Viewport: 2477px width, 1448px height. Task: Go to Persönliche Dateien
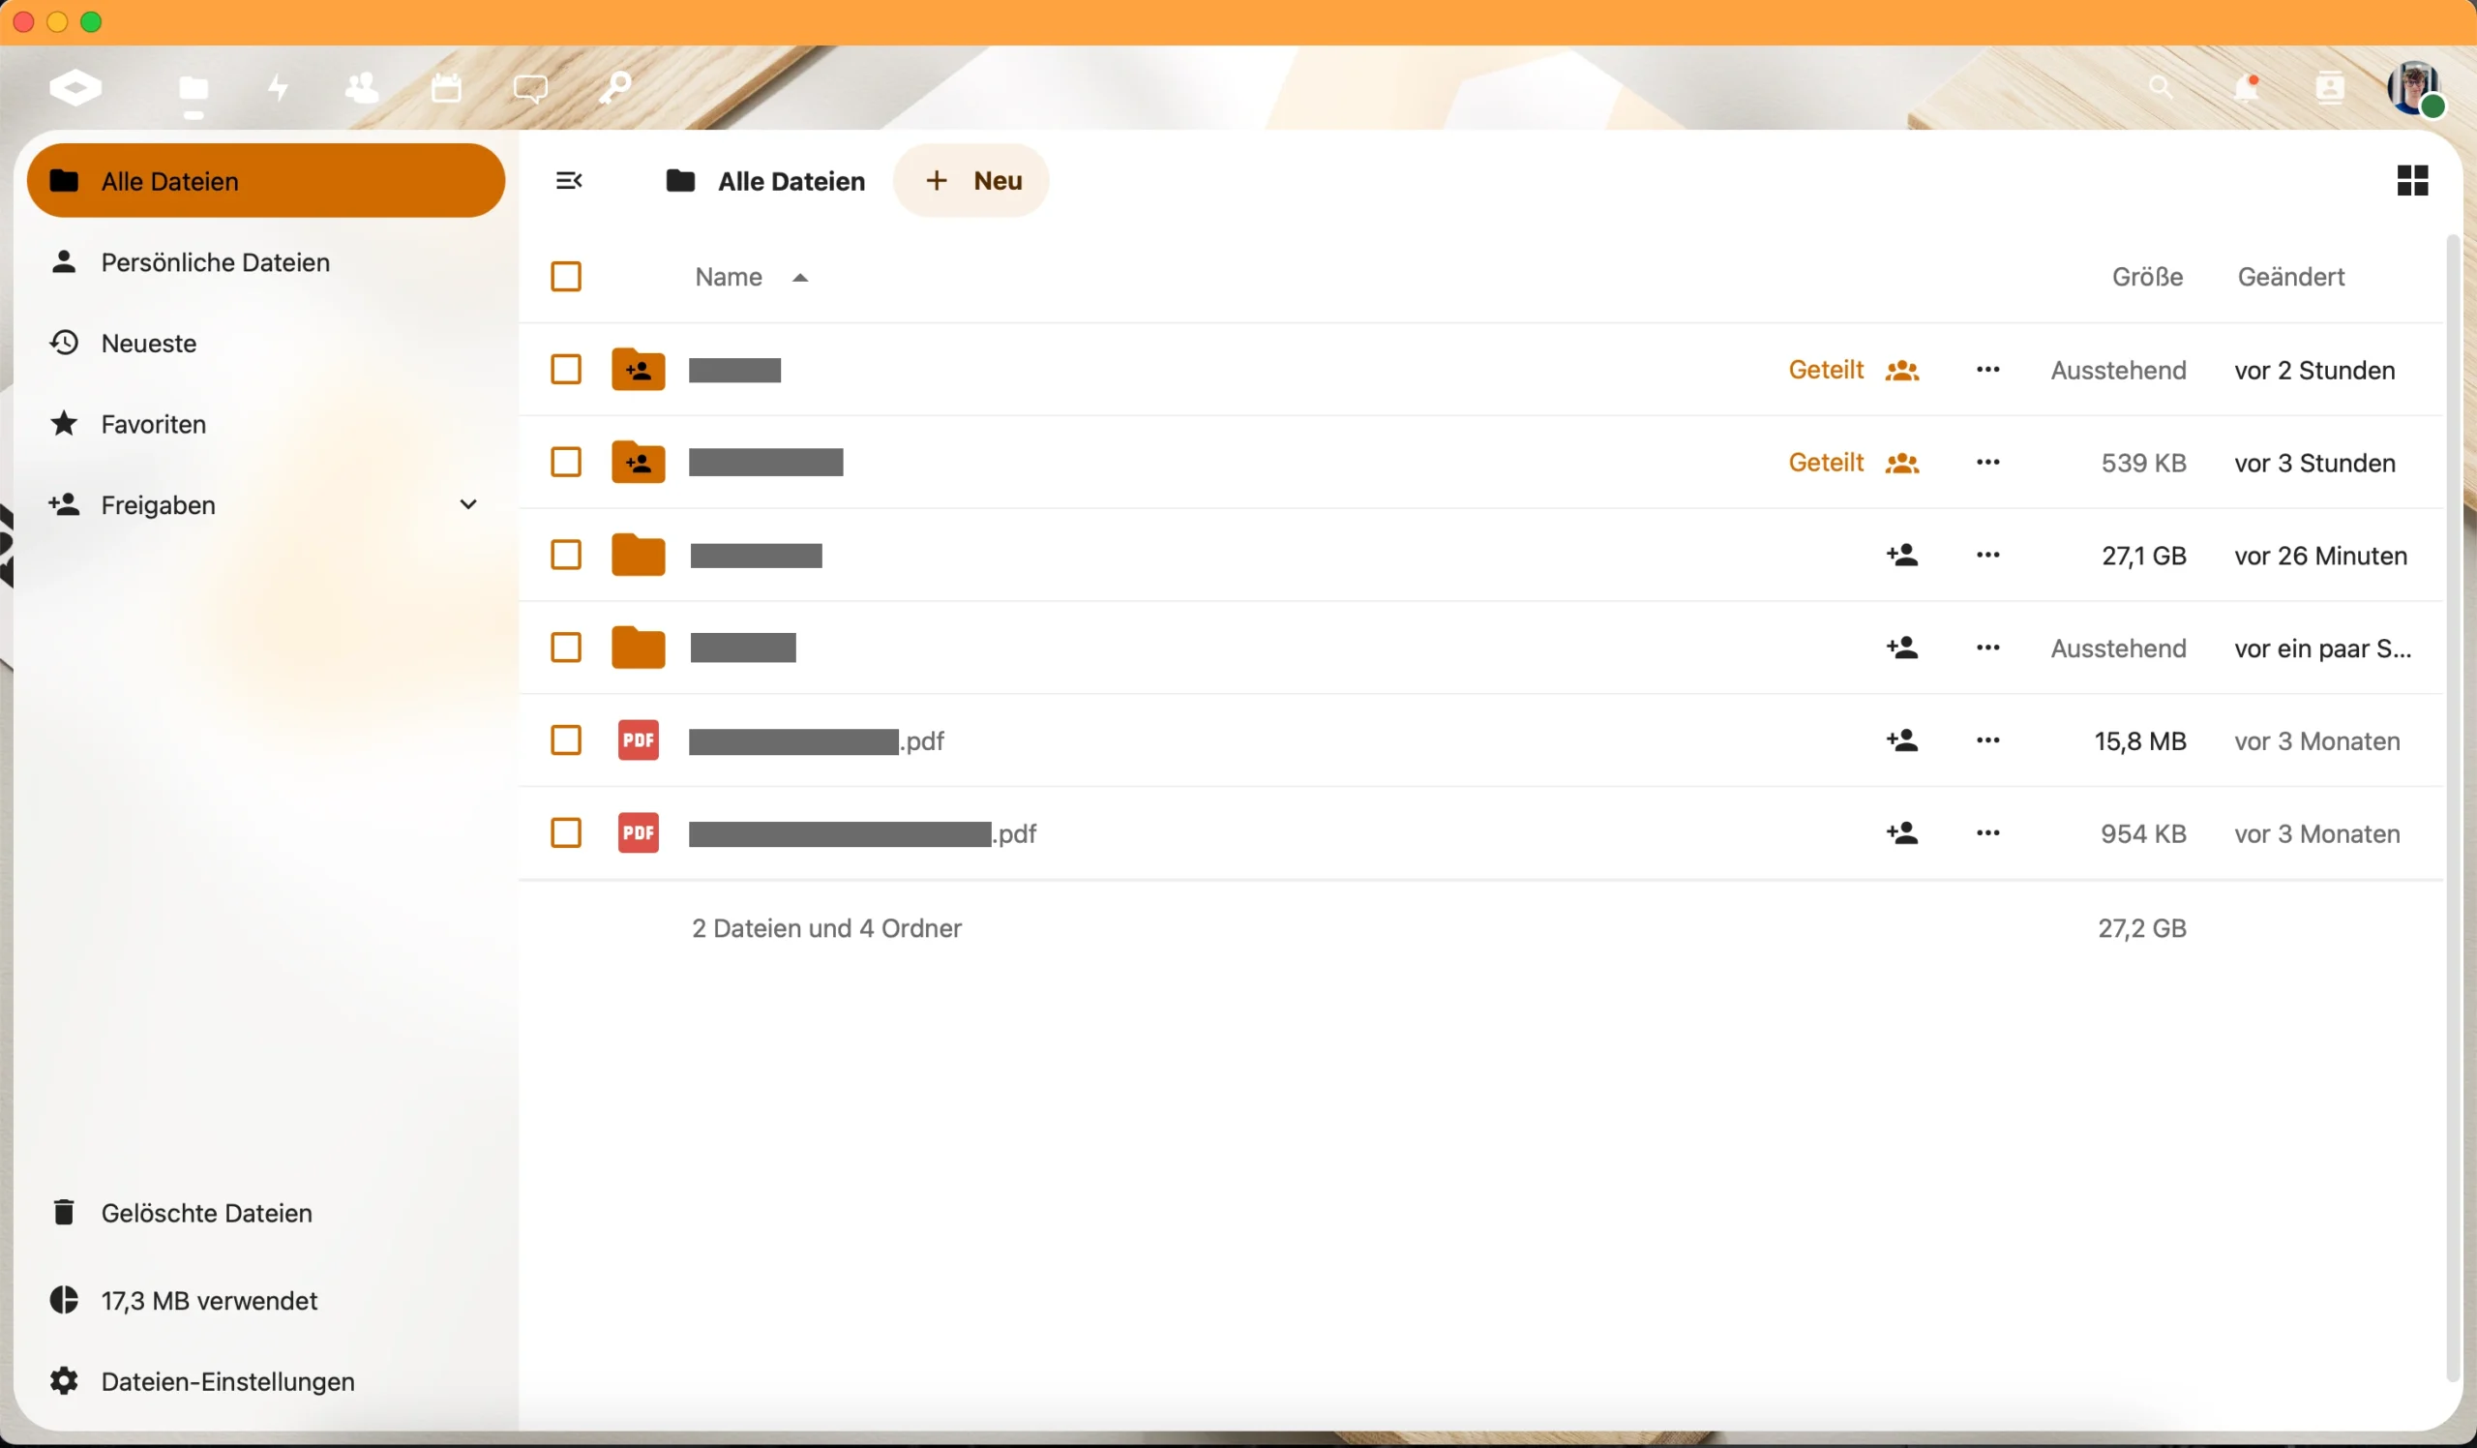214,261
